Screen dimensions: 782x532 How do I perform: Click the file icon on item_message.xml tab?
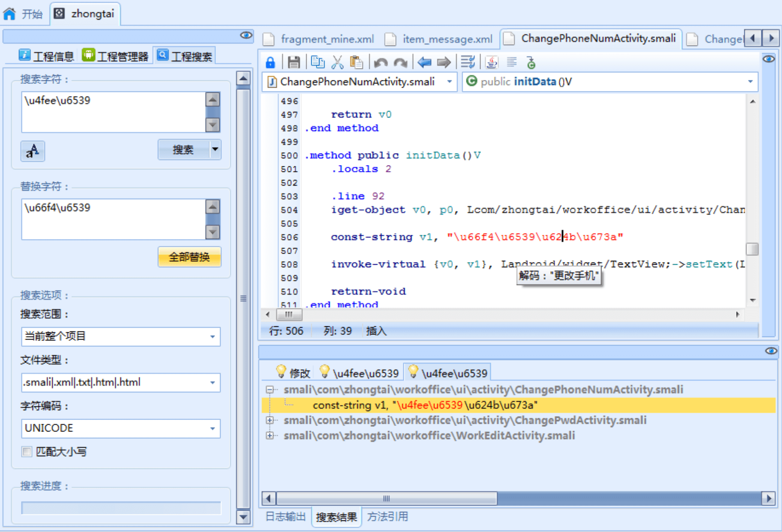pyautogui.click(x=390, y=39)
